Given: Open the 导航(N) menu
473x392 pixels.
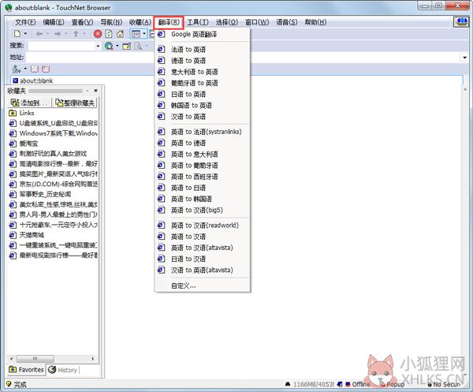Looking at the screenshot, I should pyautogui.click(x=111, y=22).
